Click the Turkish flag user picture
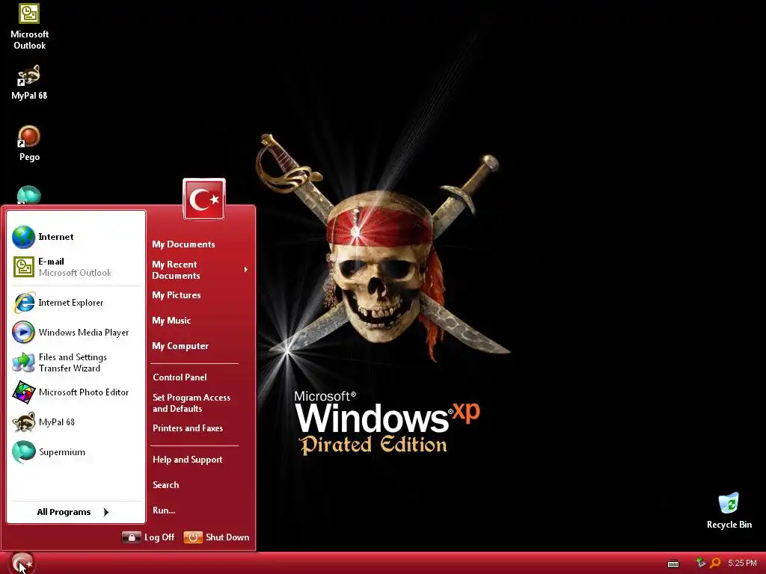 204,199
